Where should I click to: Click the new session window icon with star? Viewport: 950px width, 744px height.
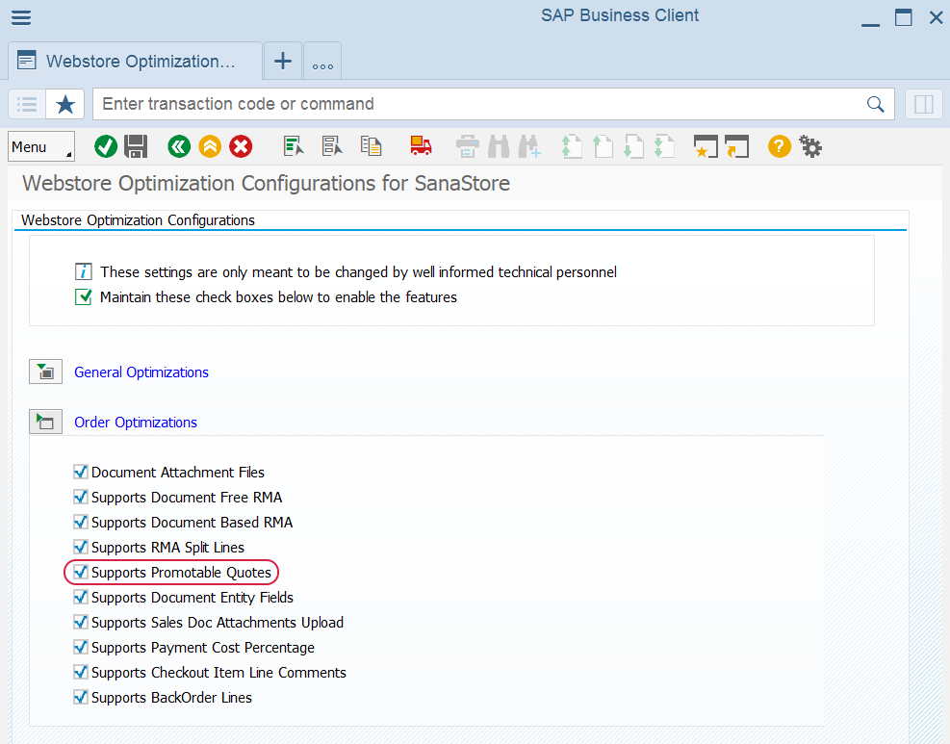coord(706,146)
